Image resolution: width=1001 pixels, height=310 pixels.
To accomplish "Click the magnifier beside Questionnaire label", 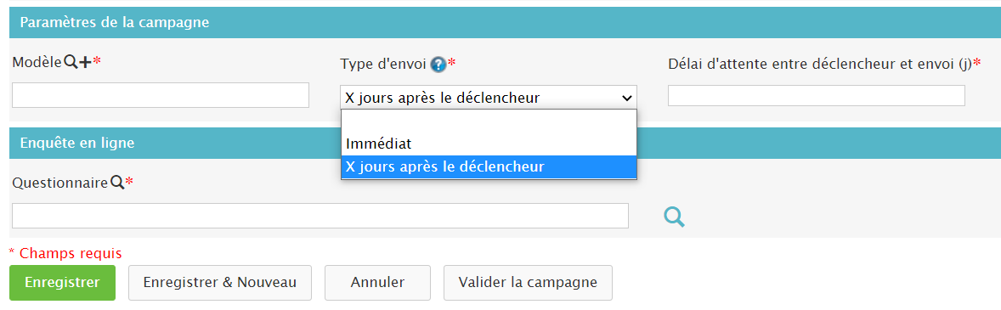I will pyautogui.click(x=116, y=183).
